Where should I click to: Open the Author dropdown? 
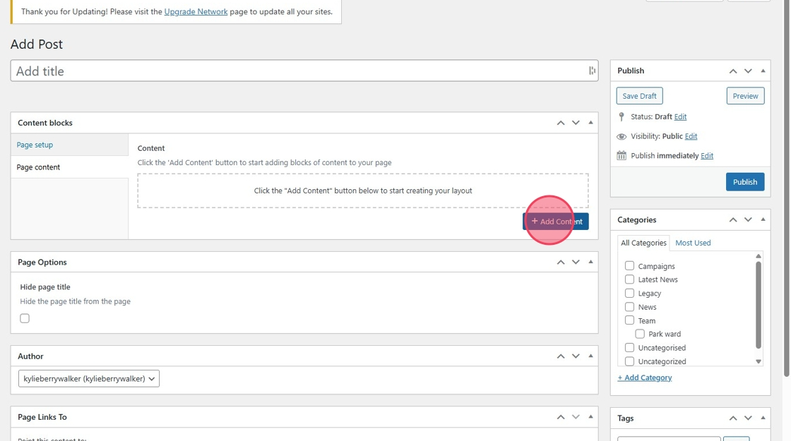click(88, 379)
